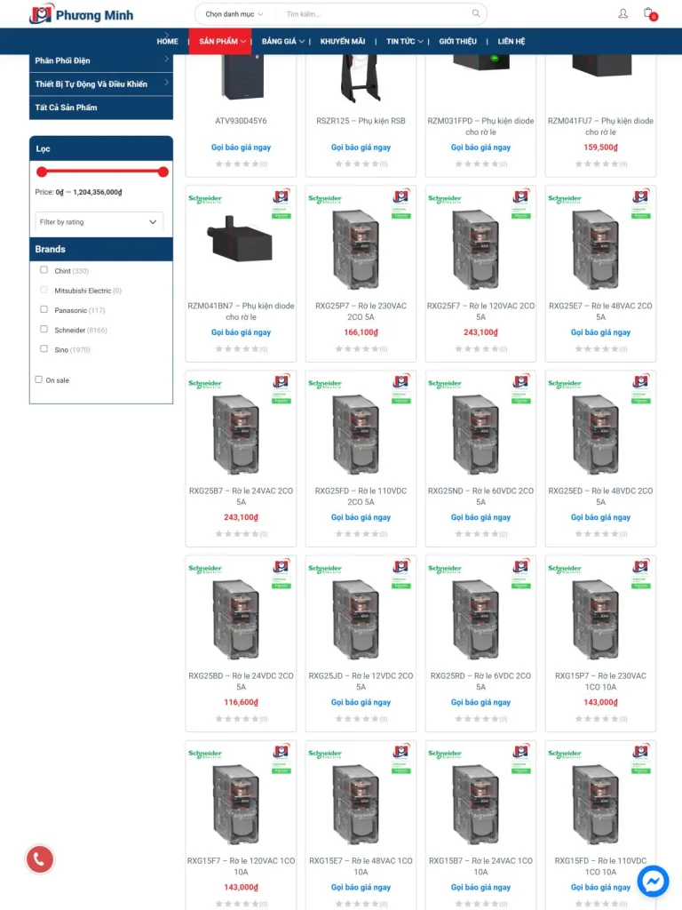Screen dimensions: 682x910
Task: Open the RXG15FD relay product image
Action: tap(597, 803)
